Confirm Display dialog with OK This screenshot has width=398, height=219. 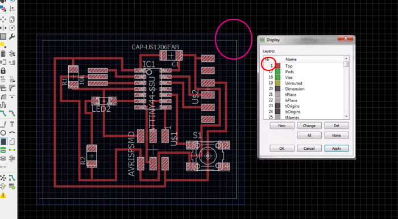pyautogui.click(x=282, y=148)
